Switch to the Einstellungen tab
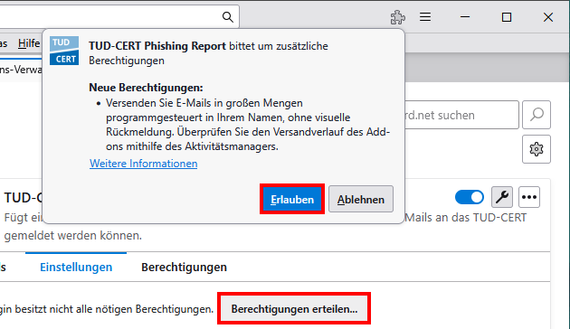The height and width of the screenshot is (329, 570). click(x=76, y=267)
